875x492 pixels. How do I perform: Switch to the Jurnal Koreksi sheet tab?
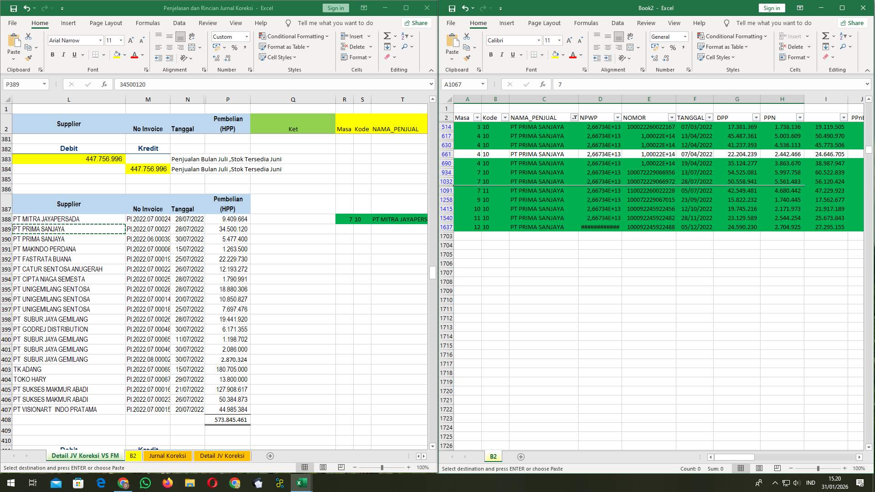168,456
